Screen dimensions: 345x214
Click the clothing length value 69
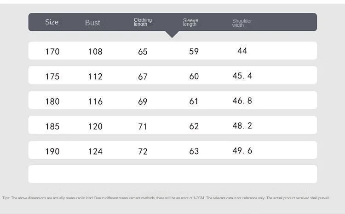[x=143, y=101]
